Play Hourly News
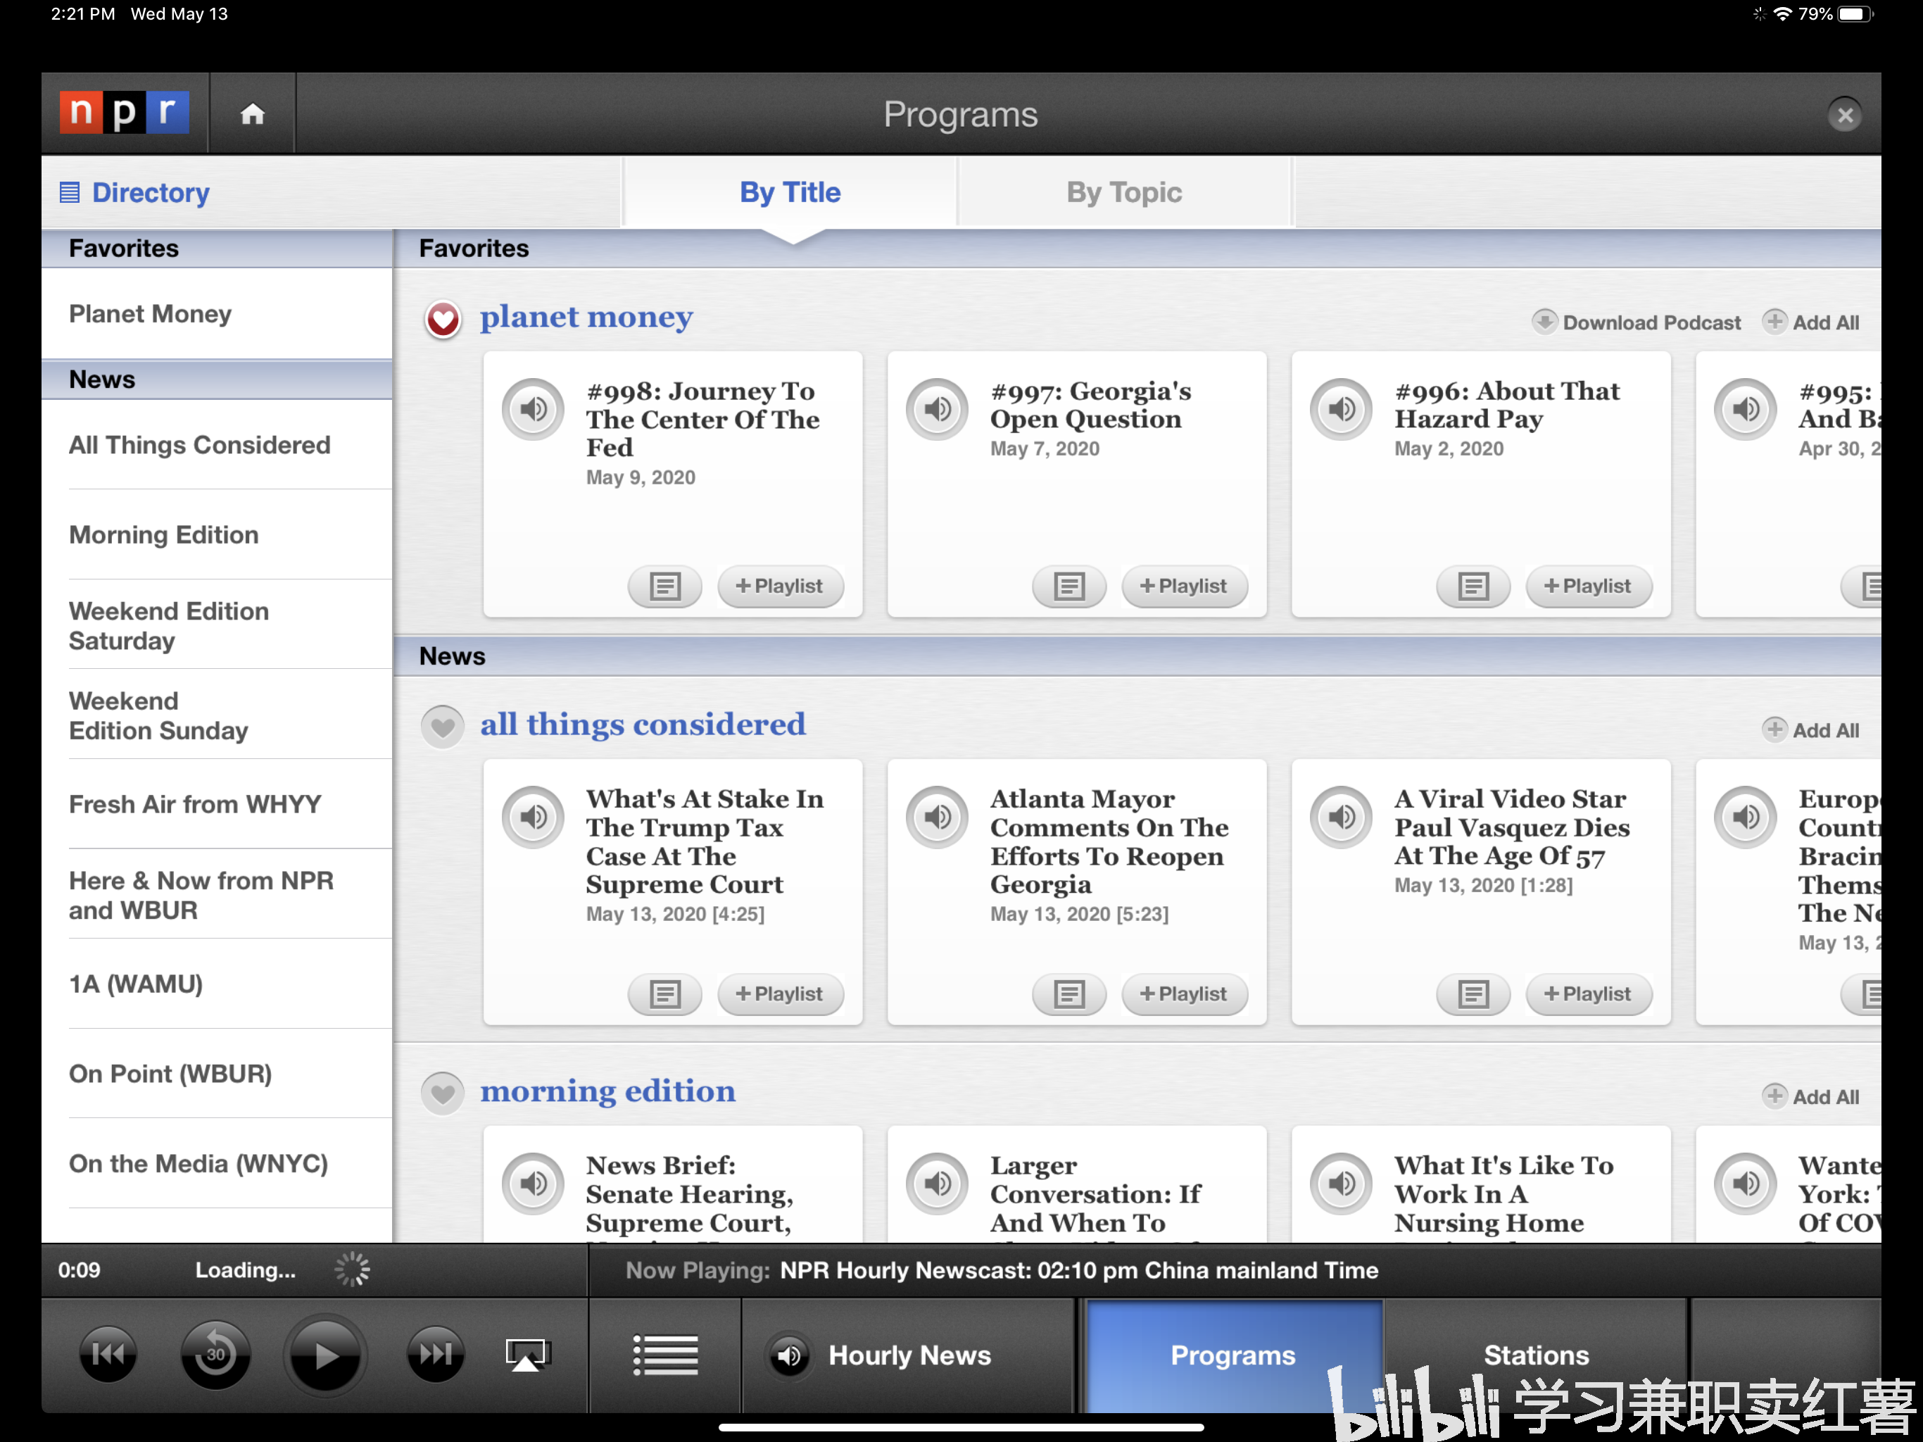Image resolution: width=1923 pixels, height=1442 pixels. [909, 1355]
